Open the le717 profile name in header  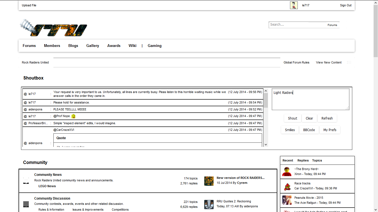tap(306, 5)
